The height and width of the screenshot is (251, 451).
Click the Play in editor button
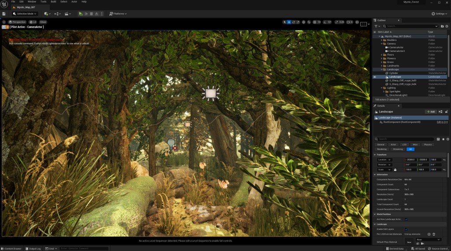point(81,14)
